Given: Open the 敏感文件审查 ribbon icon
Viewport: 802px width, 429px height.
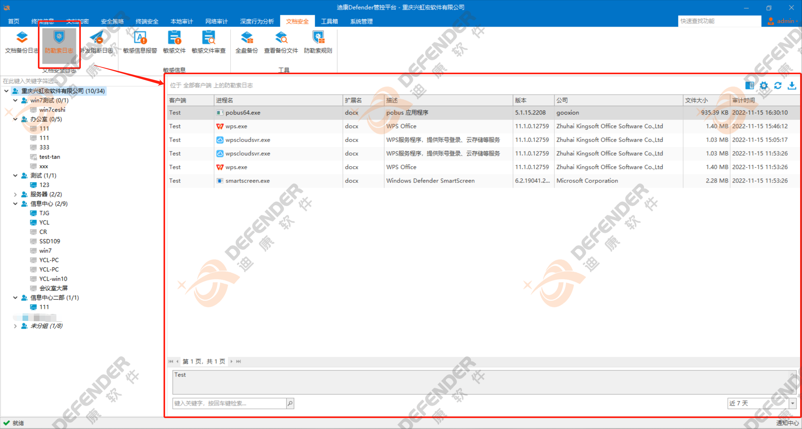Looking at the screenshot, I should coord(209,42).
